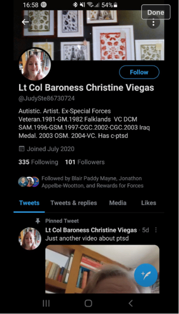Image resolution: width=179 pixels, height=314 pixels.
Task: Select the Tweets tab
Action: click(x=29, y=203)
